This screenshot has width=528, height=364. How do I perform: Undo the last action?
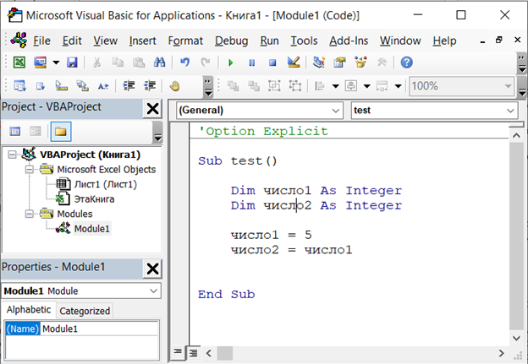[184, 62]
